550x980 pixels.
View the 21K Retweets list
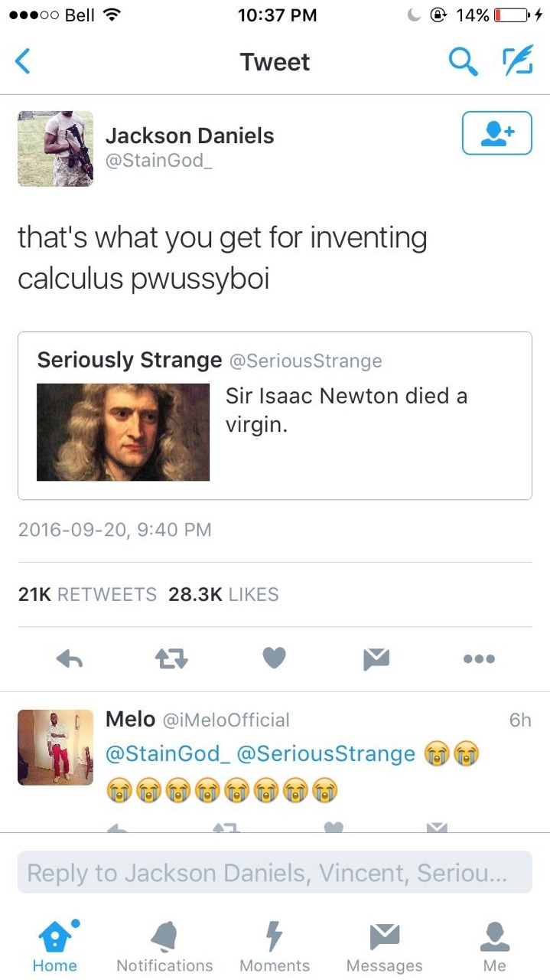[87, 594]
